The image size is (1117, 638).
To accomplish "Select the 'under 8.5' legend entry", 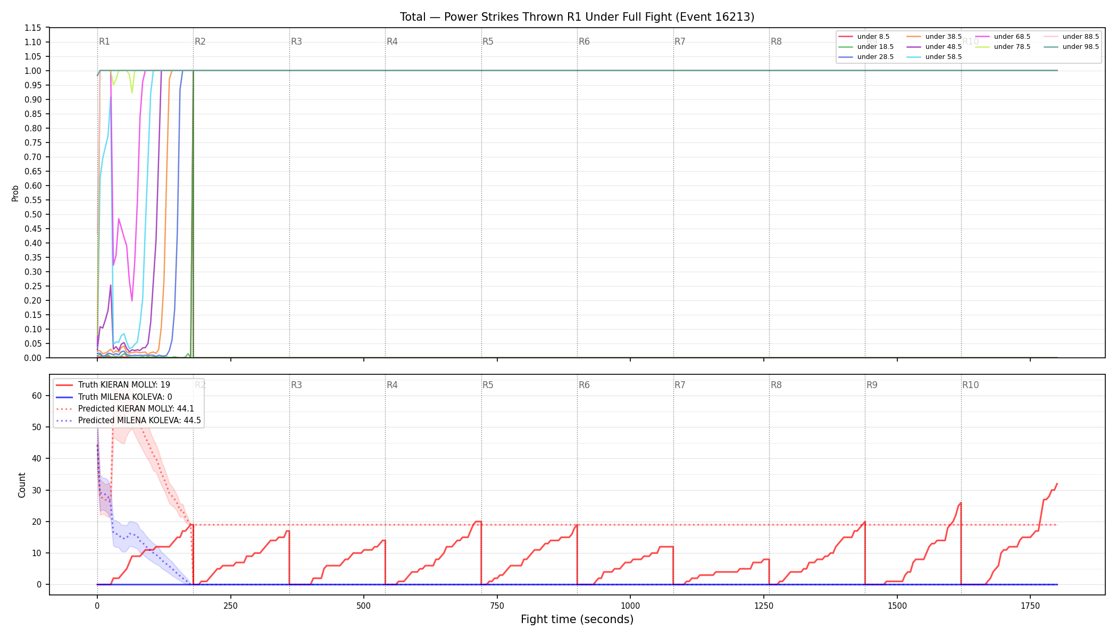I will click(864, 37).
